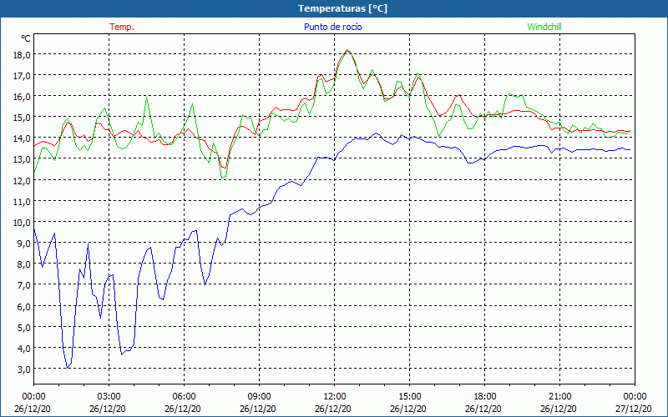Click the 17,0 y-axis value
The width and height of the screenshot is (668, 417).
[23, 76]
